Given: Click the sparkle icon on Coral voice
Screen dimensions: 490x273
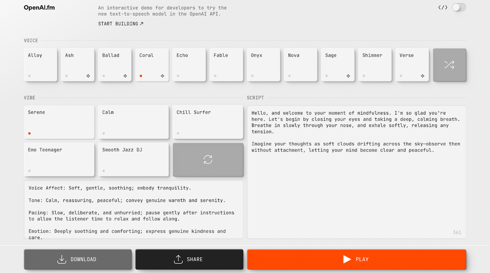Looking at the screenshot, I should pyautogui.click(x=163, y=76).
